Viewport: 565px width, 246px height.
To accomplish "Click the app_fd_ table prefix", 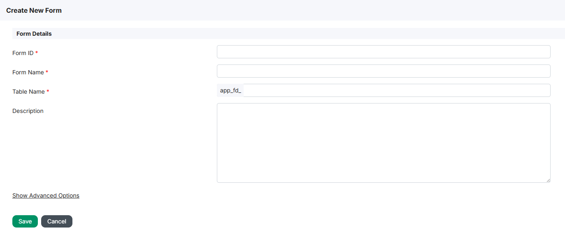I will [230, 90].
